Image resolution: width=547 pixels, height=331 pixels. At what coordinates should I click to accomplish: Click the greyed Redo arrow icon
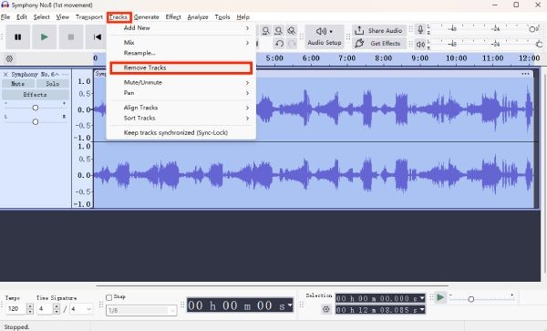coord(292,44)
